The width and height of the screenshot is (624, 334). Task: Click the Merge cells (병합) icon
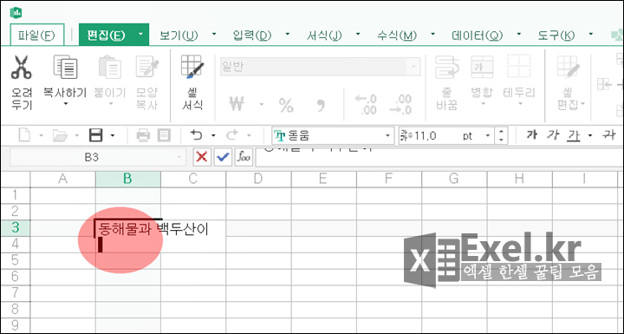(482, 67)
